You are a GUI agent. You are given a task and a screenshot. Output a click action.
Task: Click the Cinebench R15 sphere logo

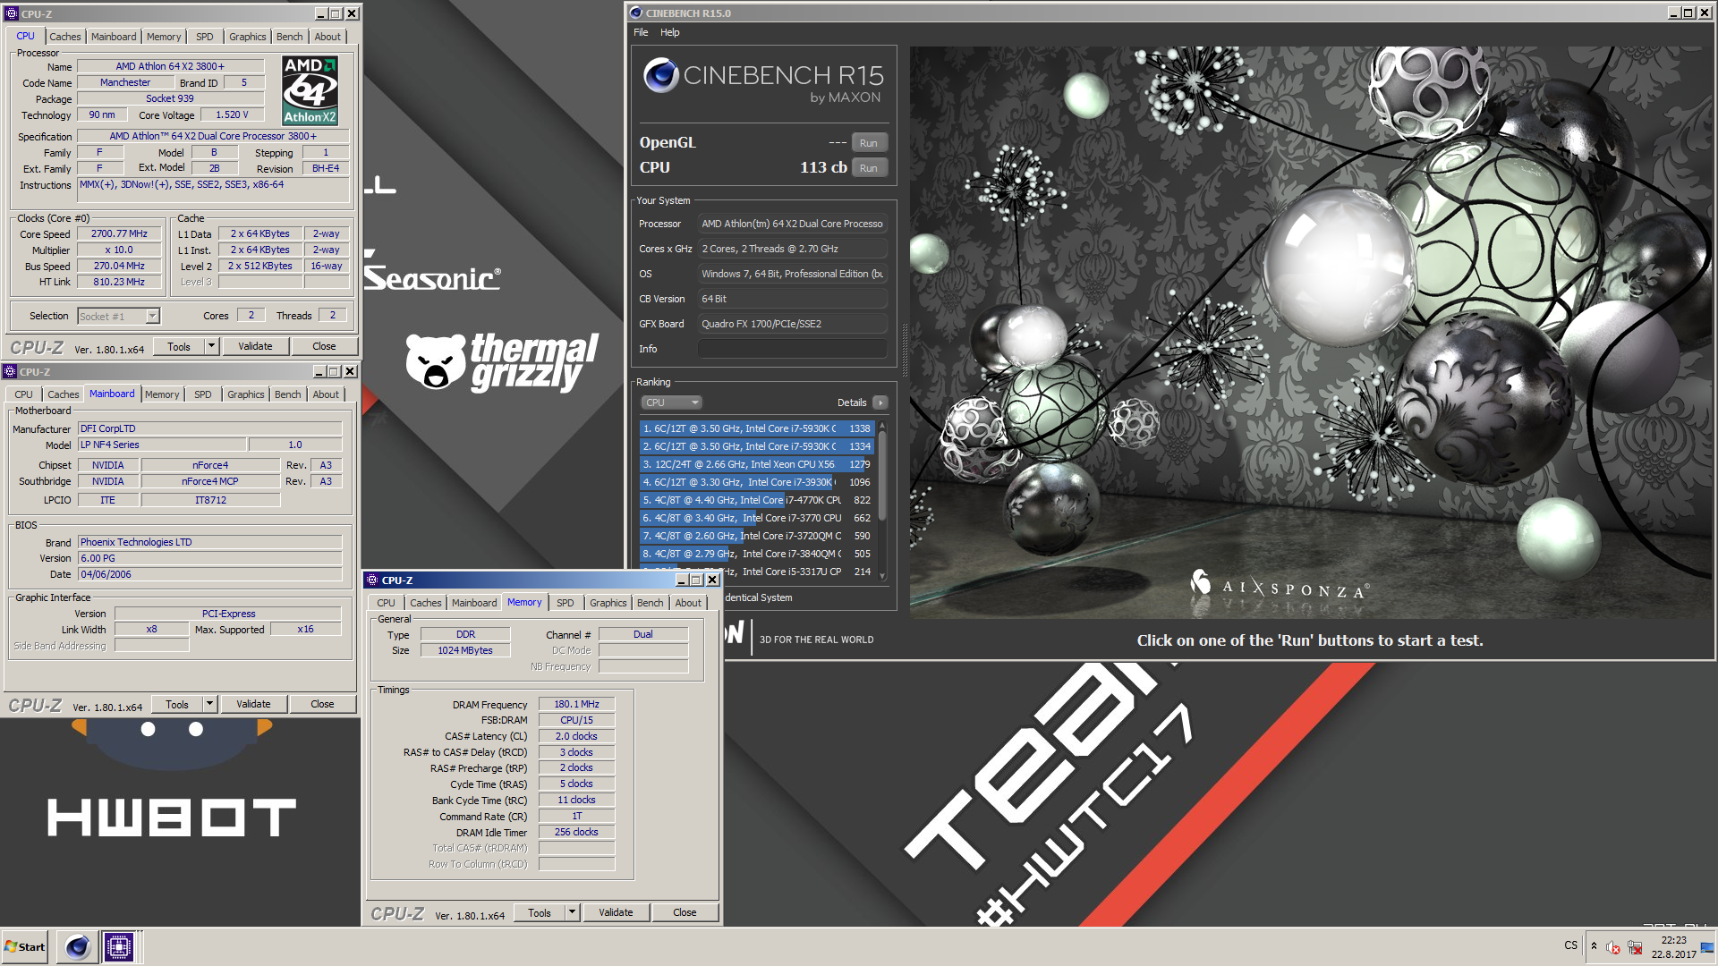pyautogui.click(x=660, y=75)
